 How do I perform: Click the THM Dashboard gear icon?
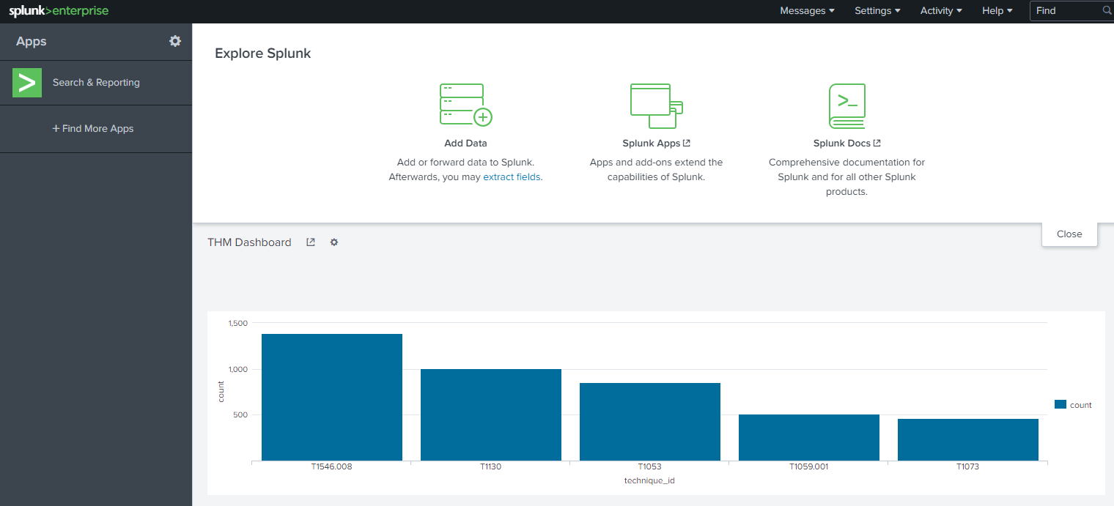[334, 242]
